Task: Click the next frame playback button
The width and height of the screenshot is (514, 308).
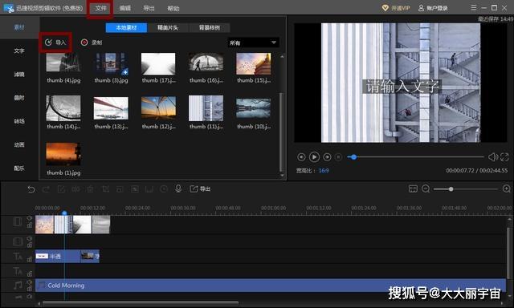Action: click(x=327, y=157)
